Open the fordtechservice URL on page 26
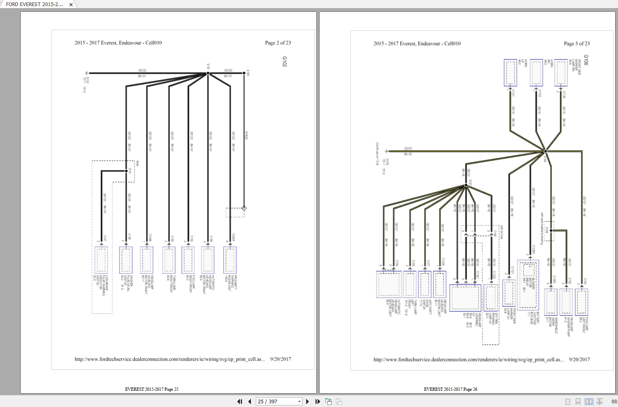 pyautogui.click(x=469, y=360)
